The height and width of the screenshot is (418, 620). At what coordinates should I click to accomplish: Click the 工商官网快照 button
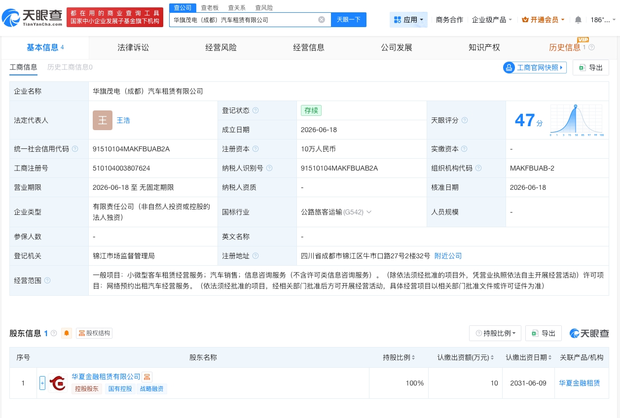(x=535, y=68)
